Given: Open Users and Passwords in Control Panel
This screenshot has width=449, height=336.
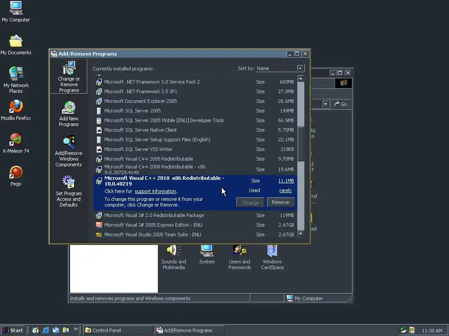Looking at the screenshot, I should pyautogui.click(x=240, y=257).
